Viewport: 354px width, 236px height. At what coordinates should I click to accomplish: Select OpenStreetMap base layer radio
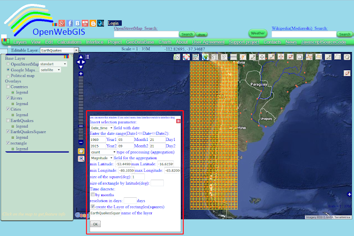pos(8,64)
